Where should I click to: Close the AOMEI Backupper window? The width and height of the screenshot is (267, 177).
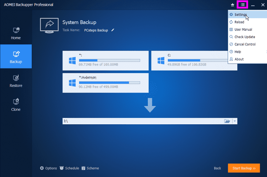coord(263,5)
